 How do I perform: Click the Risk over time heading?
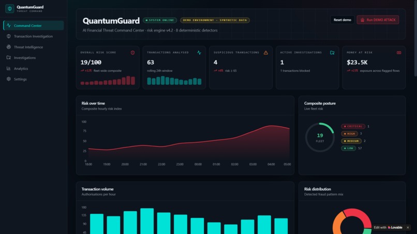point(93,103)
